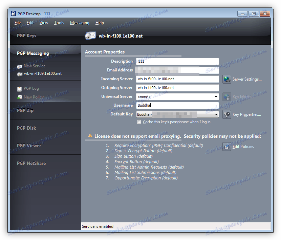This screenshot has width=281, height=240.
Task: Click the New Policy icon
Action: [x=20, y=97]
